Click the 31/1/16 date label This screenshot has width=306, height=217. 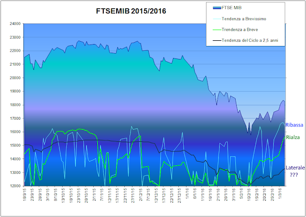(233, 195)
